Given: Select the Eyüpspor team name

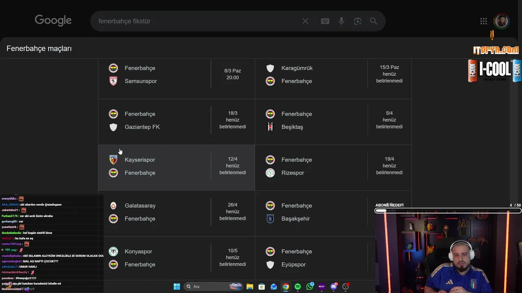Looking at the screenshot, I should point(294,265).
